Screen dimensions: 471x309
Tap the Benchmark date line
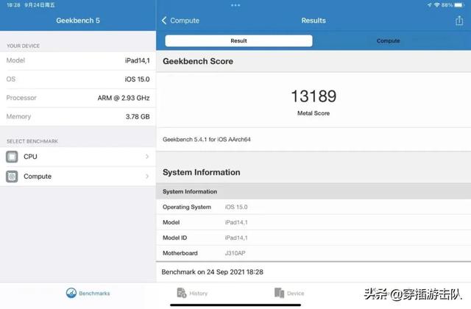point(213,272)
